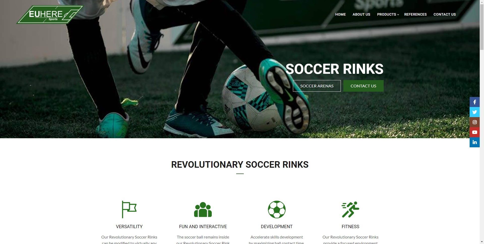Click the green Contact Us button

tap(363, 86)
